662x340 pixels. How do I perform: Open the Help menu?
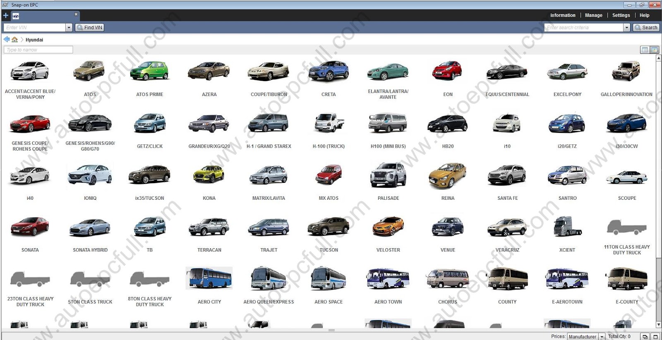point(644,15)
